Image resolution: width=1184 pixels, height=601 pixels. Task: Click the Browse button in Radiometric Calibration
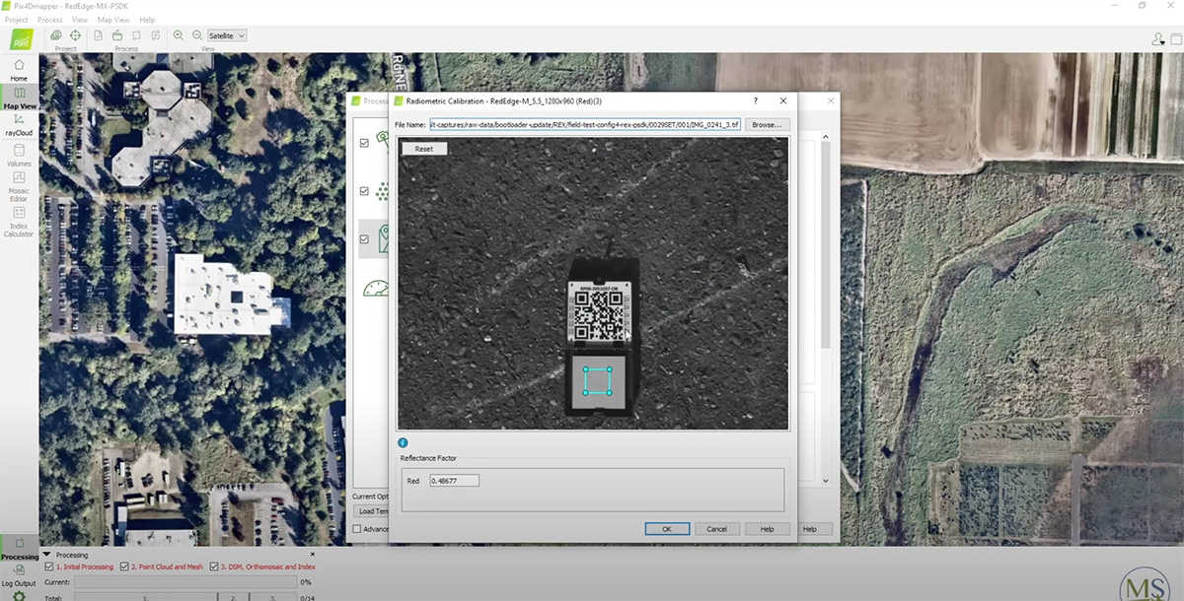(x=767, y=124)
